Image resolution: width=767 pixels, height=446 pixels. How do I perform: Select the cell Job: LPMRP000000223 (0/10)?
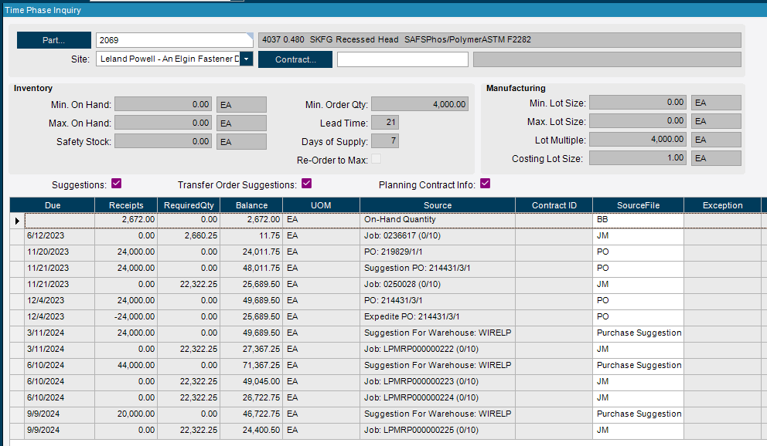(x=438, y=381)
